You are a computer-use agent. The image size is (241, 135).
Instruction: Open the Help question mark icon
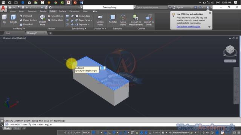point(208,7)
